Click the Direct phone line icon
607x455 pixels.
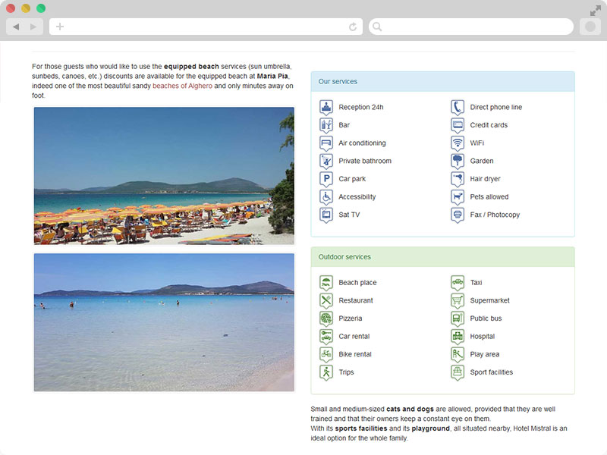[x=458, y=107]
